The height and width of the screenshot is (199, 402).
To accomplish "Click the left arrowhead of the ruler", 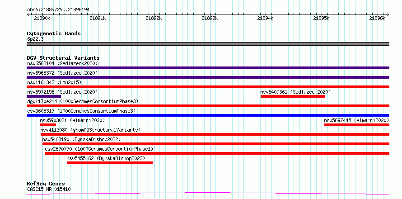I will point(28,14).
